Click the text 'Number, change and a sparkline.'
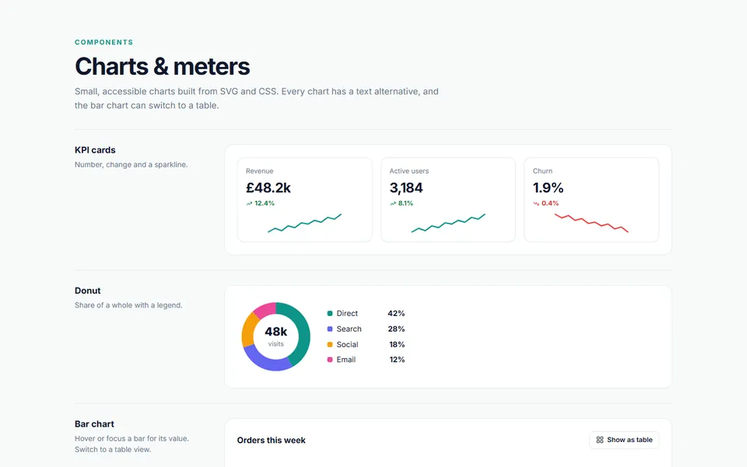The image size is (747, 467). click(x=131, y=165)
